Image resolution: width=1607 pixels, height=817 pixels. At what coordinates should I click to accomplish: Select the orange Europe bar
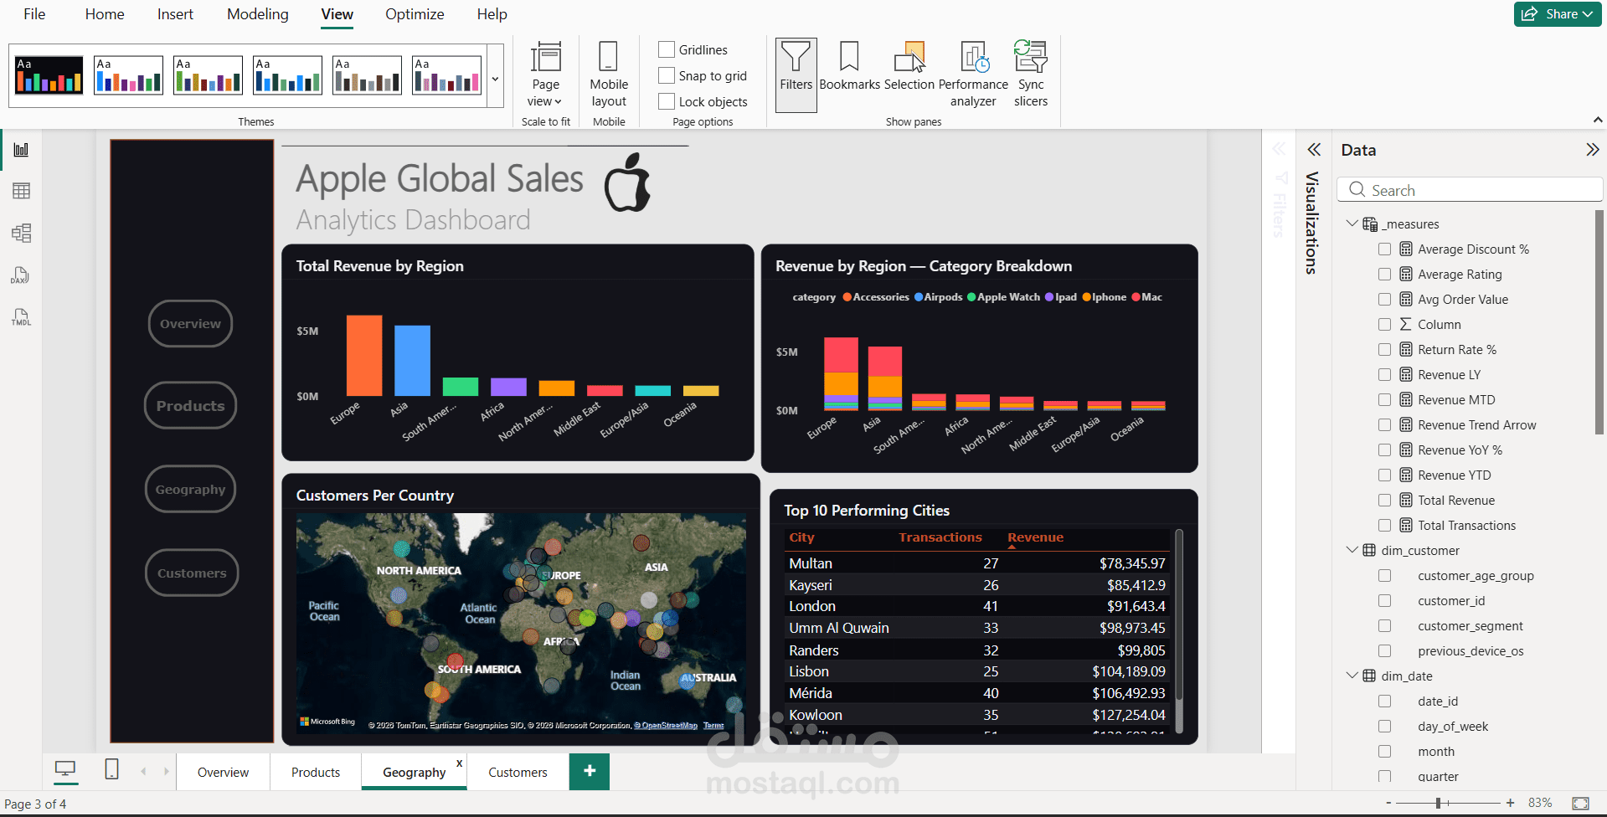point(364,355)
